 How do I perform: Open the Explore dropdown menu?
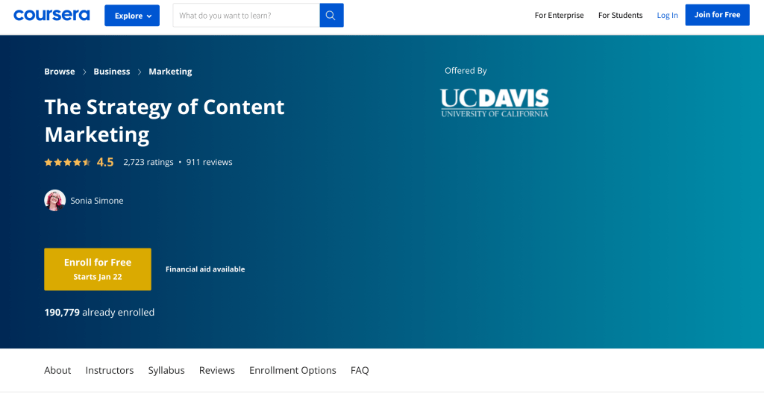click(x=132, y=16)
